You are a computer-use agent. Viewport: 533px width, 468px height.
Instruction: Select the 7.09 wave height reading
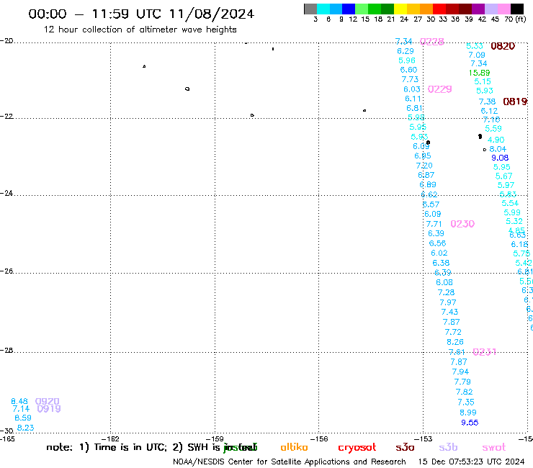tap(477, 55)
